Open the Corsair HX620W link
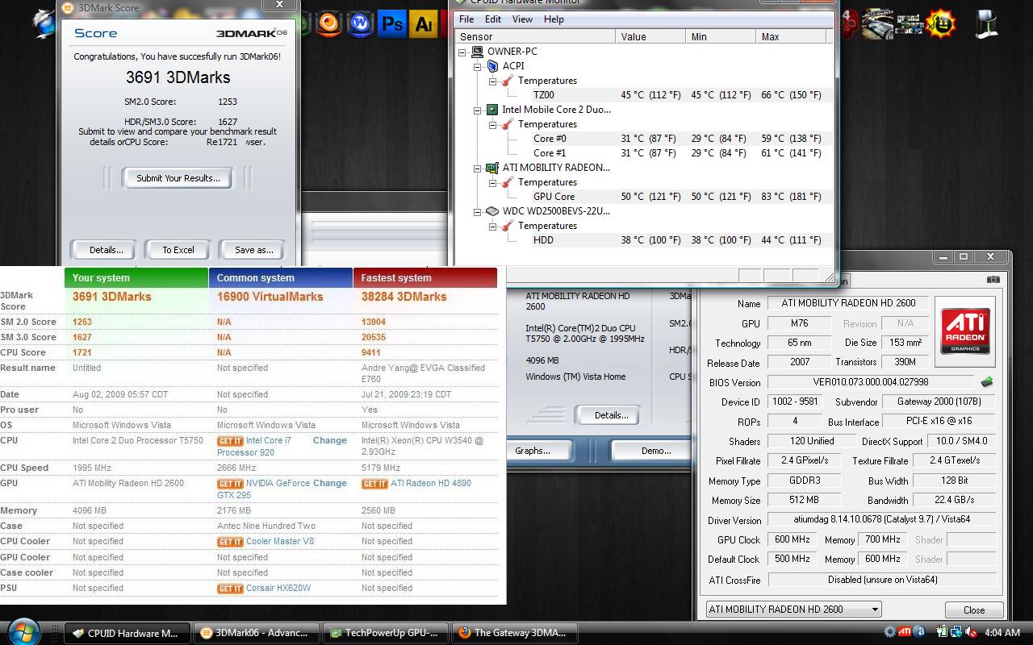 (x=278, y=588)
